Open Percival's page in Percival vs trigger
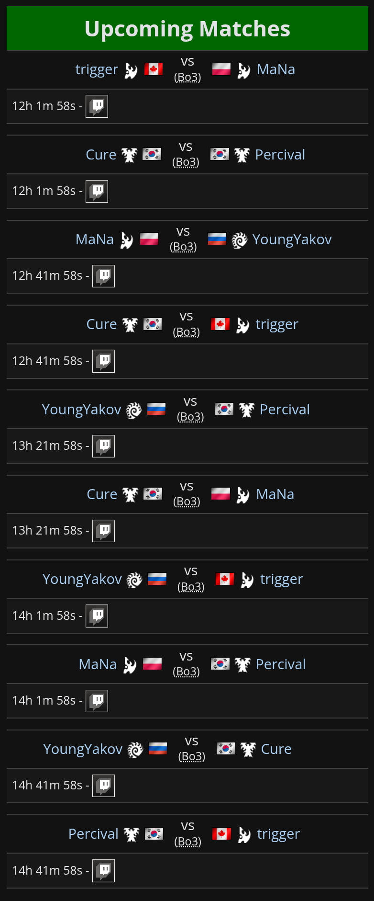This screenshot has width=374, height=901. (93, 834)
